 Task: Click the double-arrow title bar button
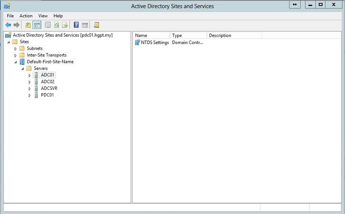click(295, 4)
